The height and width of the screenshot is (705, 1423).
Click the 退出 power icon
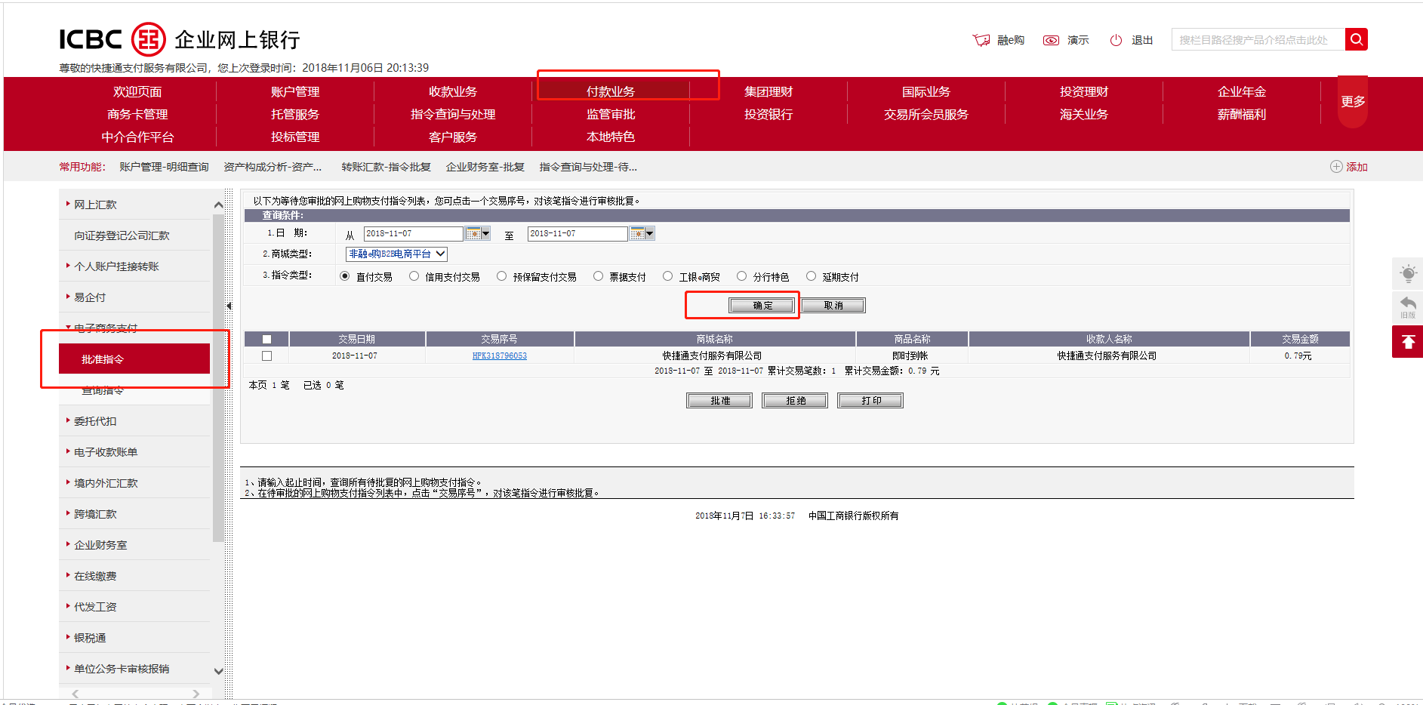click(1116, 40)
